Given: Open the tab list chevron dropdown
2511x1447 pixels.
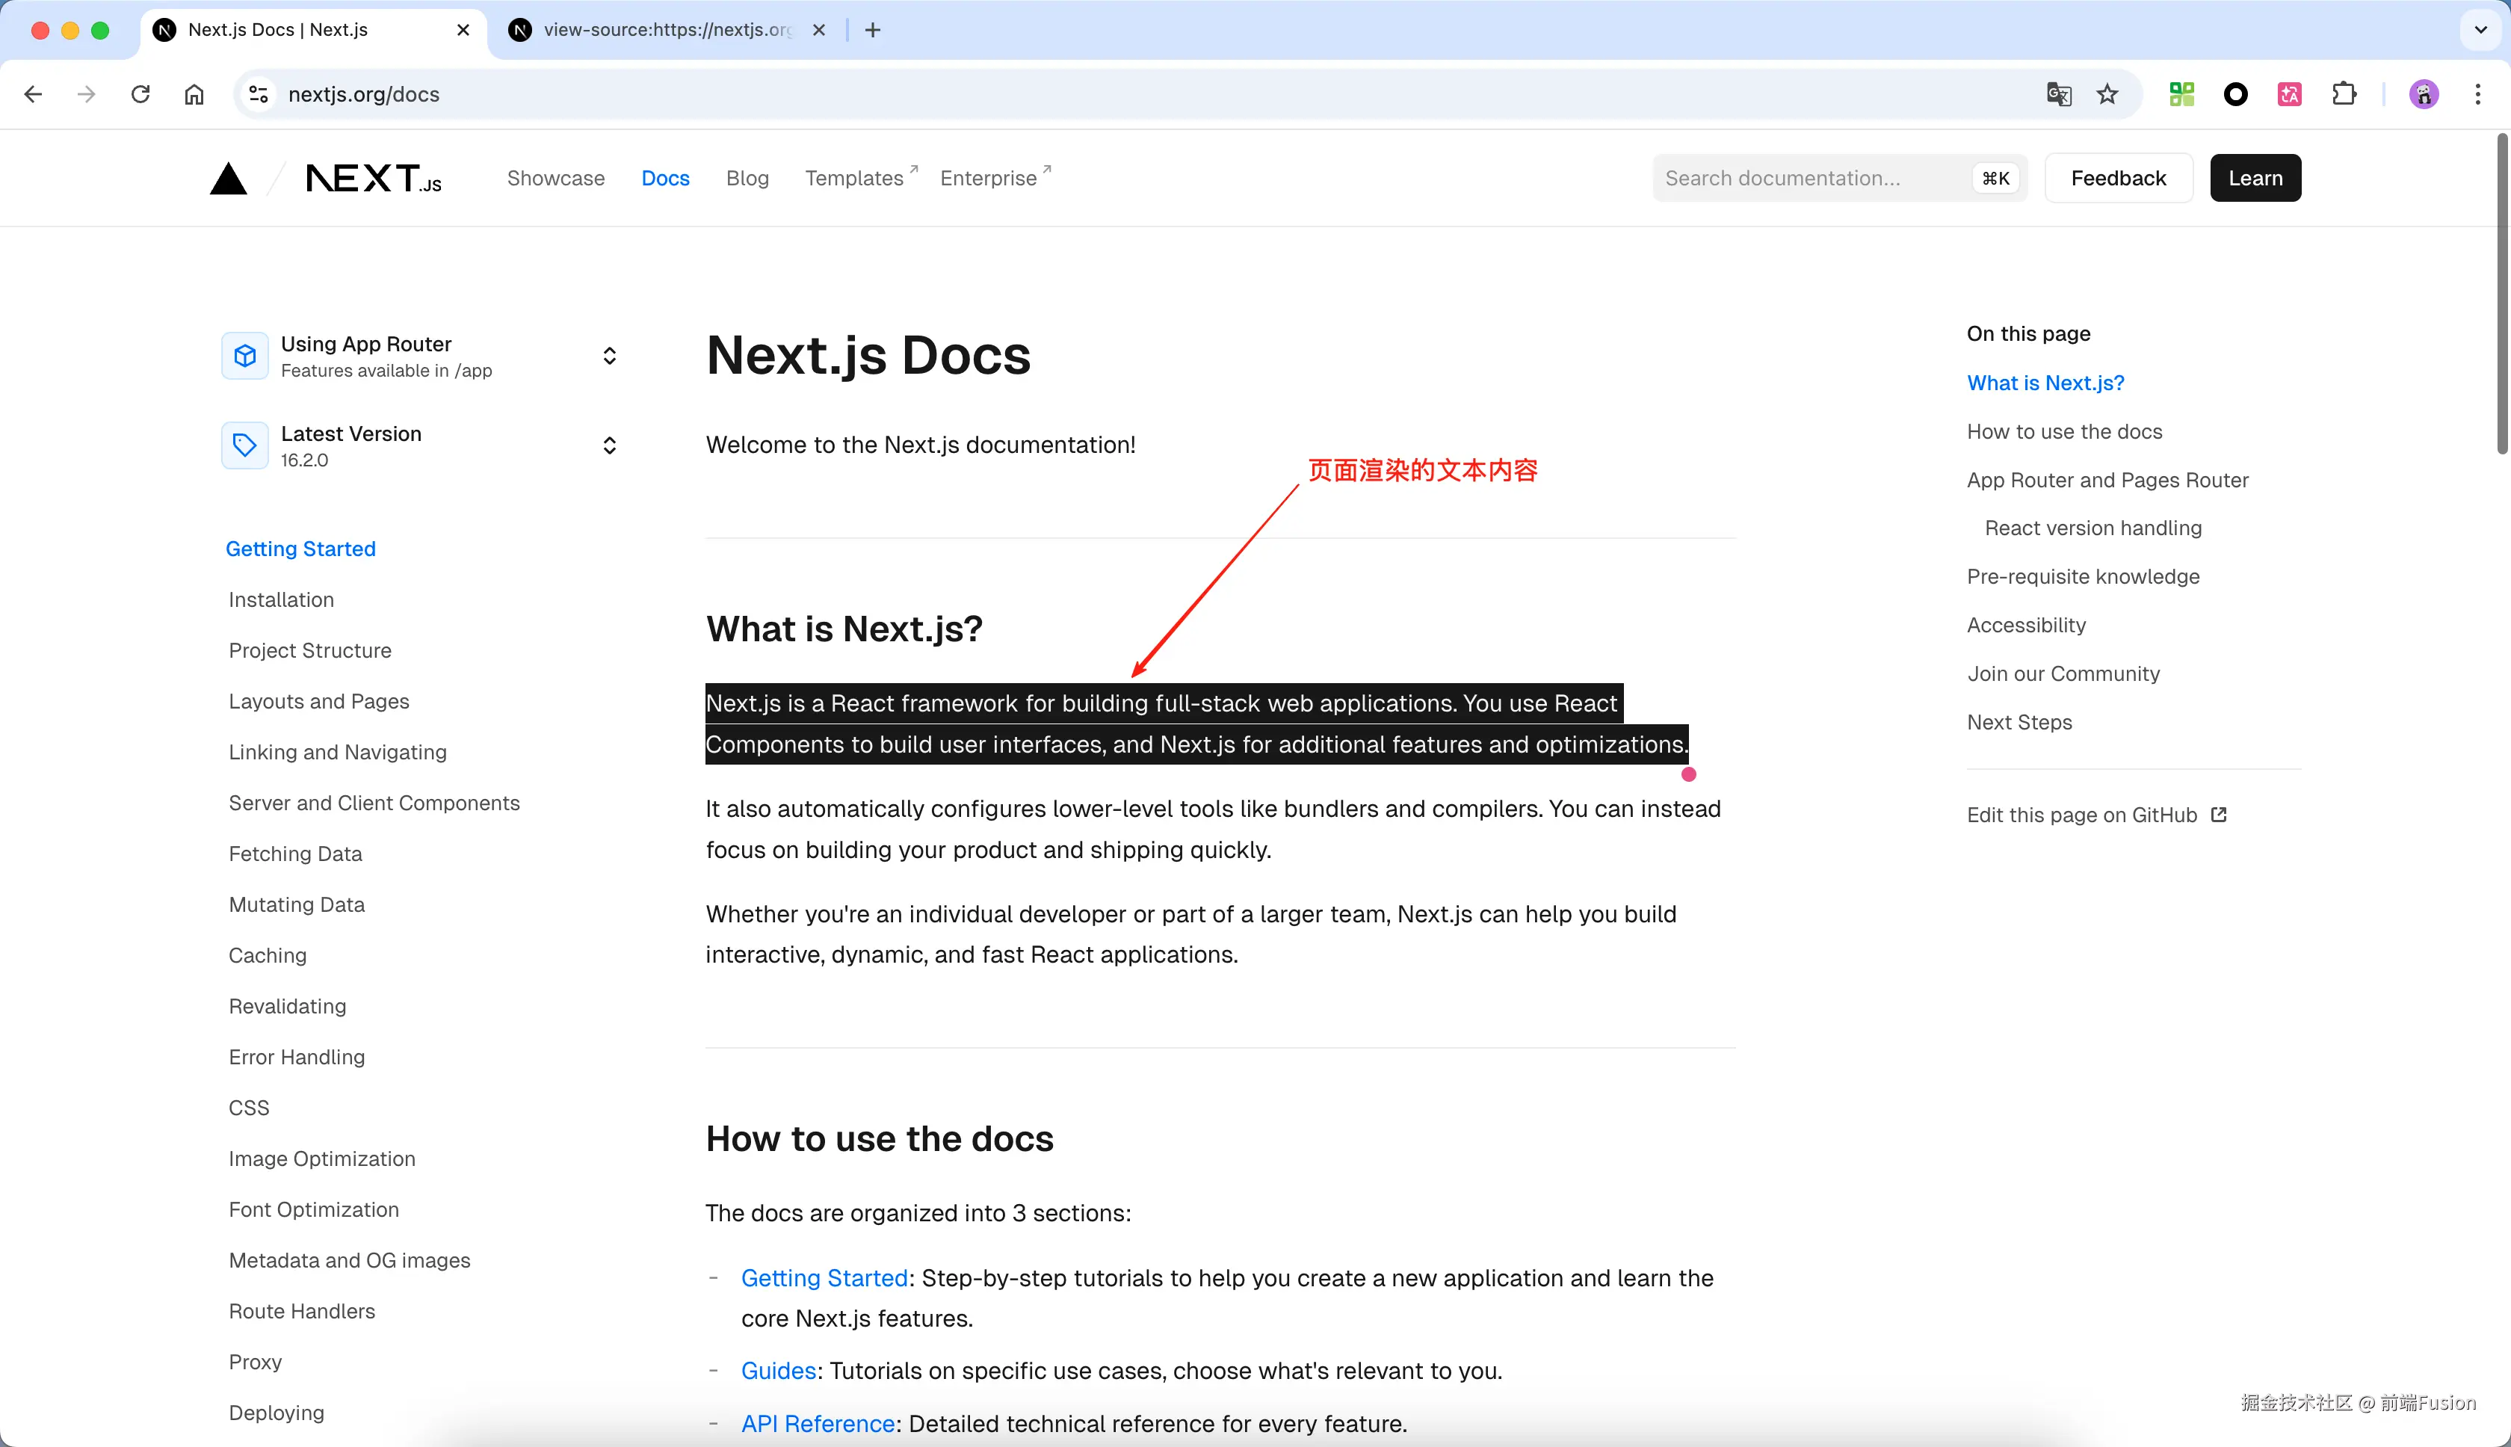Looking at the screenshot, I should 2479,30.
